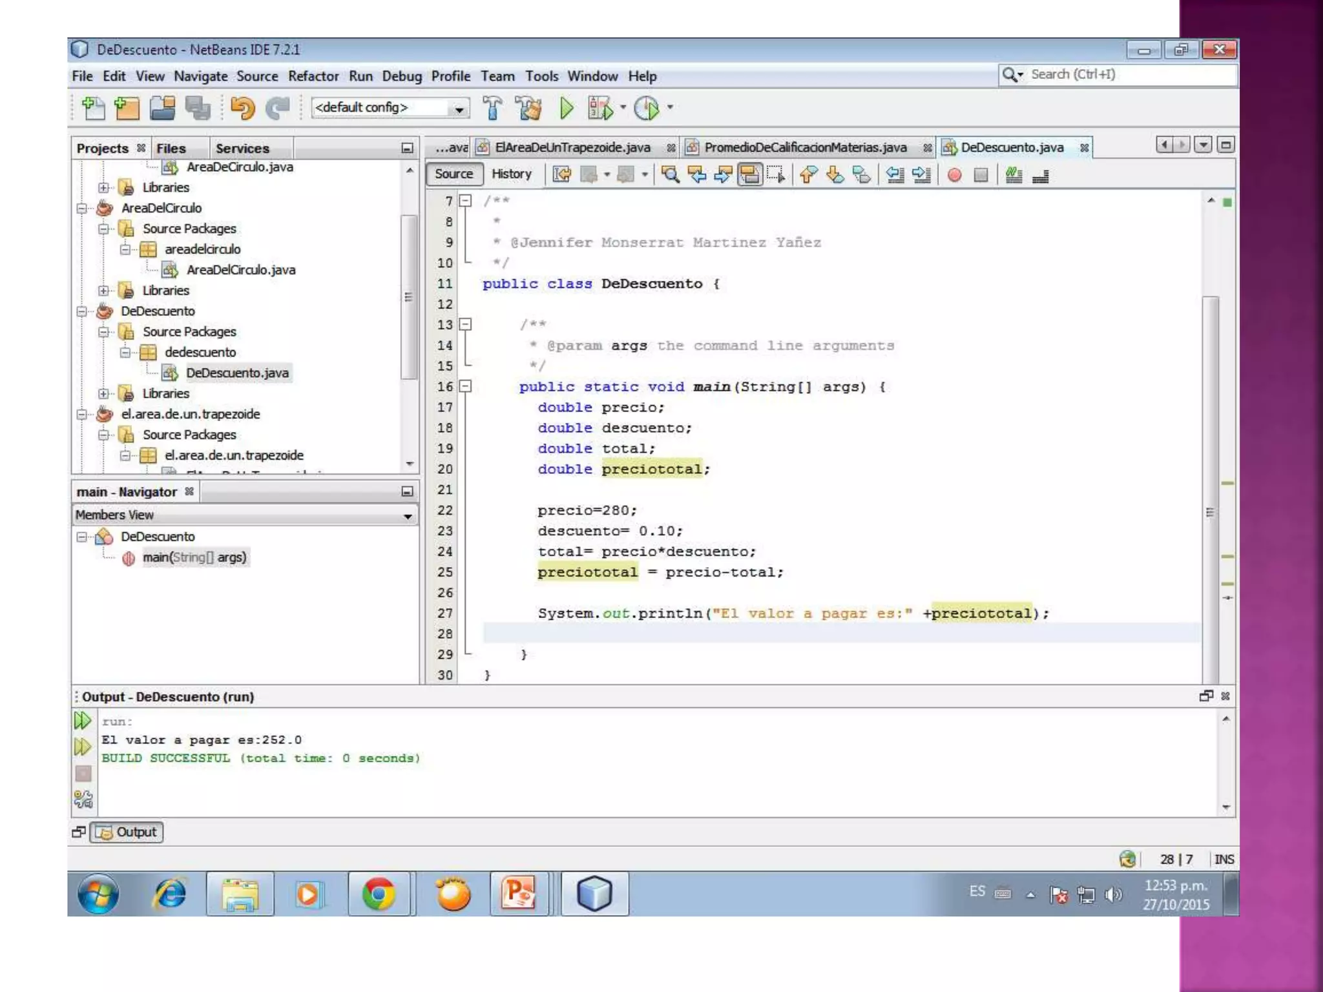
Task: Open the Refactor menu
Action: click(x=313, y=76)
